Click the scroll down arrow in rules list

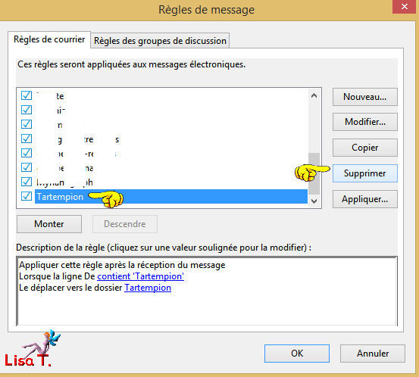point(314,201)
